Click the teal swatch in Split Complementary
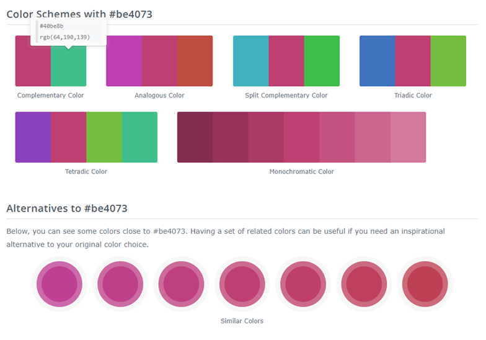Image resolution: width=486 pixels, height=340 pixels. [x=251, y=61]
